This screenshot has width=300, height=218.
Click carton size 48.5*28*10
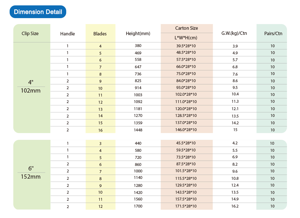pyautogui.click(x=186, y=52)
